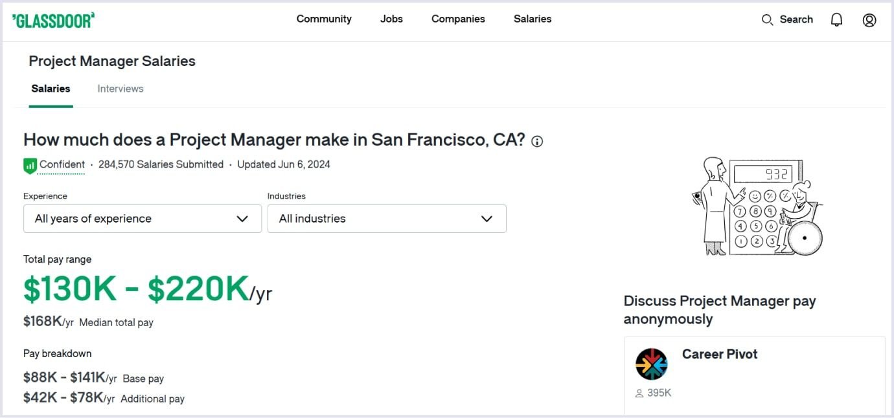The height and width of the screenshot is (418, 894).
Task: Click '$88K - $141K' base pay value
Action: tap(64, 377)
